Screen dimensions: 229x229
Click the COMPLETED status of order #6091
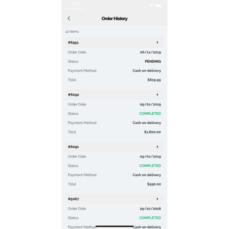point(150,165)
